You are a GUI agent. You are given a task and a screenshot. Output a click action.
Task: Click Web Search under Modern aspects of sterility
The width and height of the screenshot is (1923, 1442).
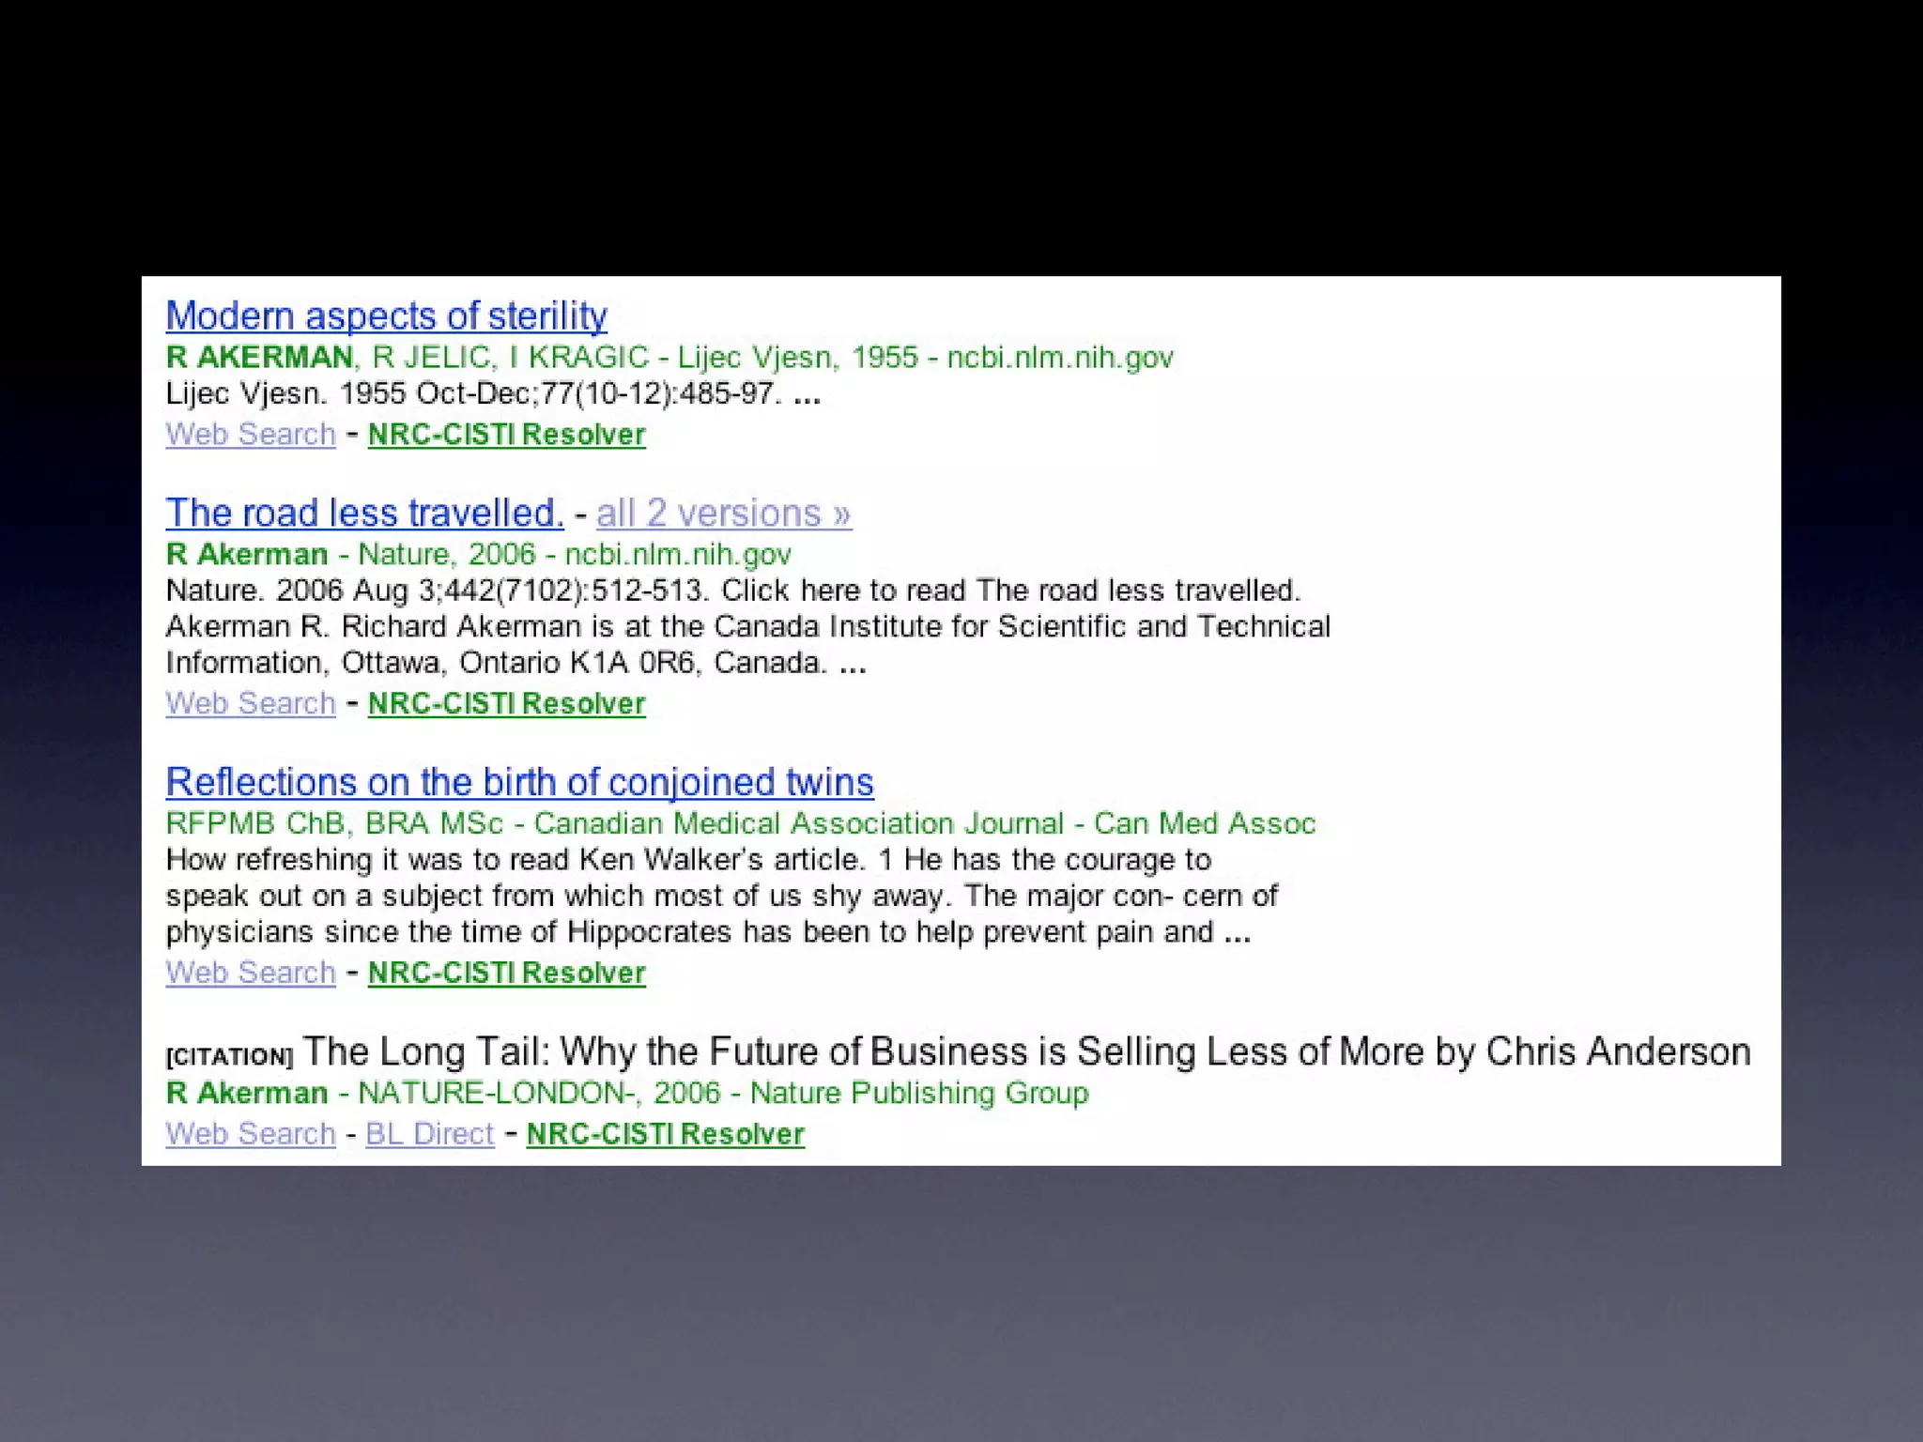point(250,435)
